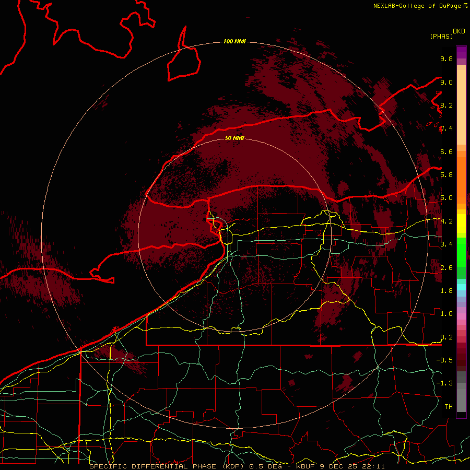The height and width of the screenshot is (470, 470).
Task: Click the 9.8 color scale value
Action: [x=446, y=58]
